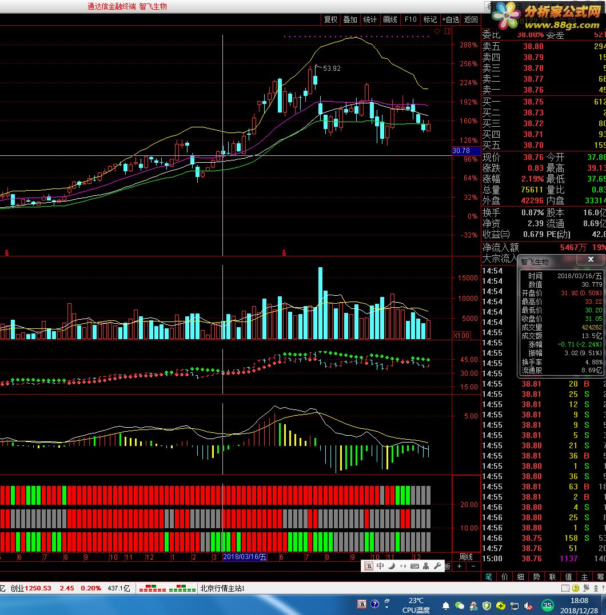This screenshot has height=615, width=606.
Task: Click the CPU温度 temperature widget
Action: tap(416, 605)
